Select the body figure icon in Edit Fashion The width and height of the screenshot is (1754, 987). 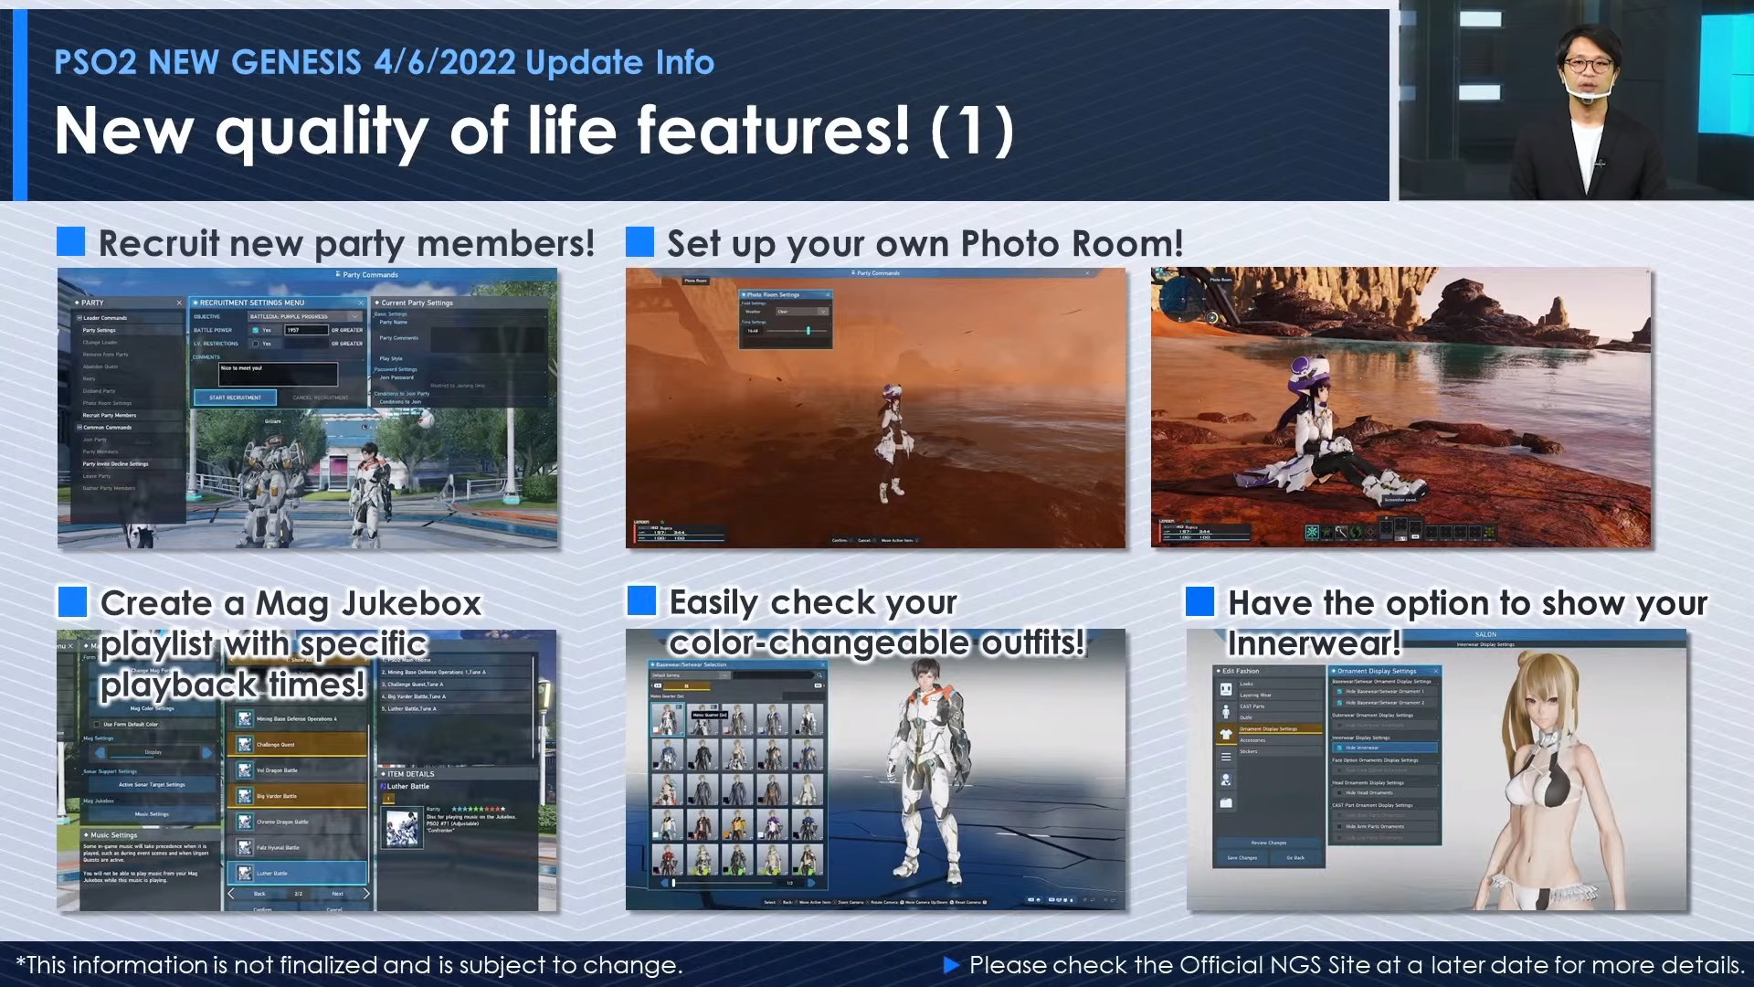(1226, 711)
